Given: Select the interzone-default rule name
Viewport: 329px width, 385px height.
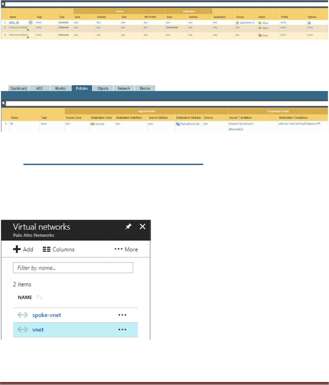Looking at the screenshot, I should click(x=18, y=35).
